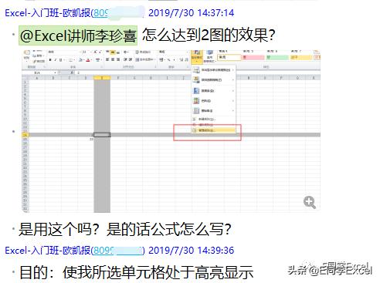Viewport: 380px width, 283px height.
Task: Click the highlighted yellow column header
Action: (x=102, y=78)
